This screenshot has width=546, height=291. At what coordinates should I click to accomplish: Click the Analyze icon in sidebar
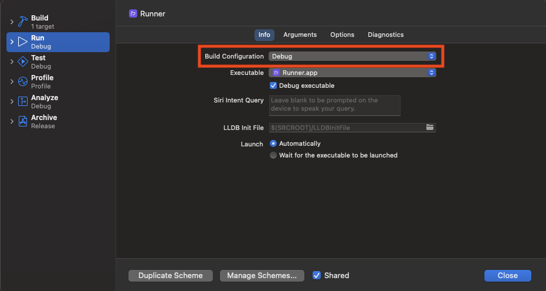tap(23, 101)
